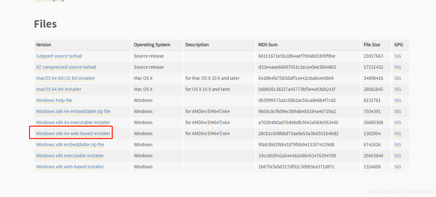Open SIG for Windows x86 executable installer
This screenshot has height=197, width=436.
pos(398,156)
